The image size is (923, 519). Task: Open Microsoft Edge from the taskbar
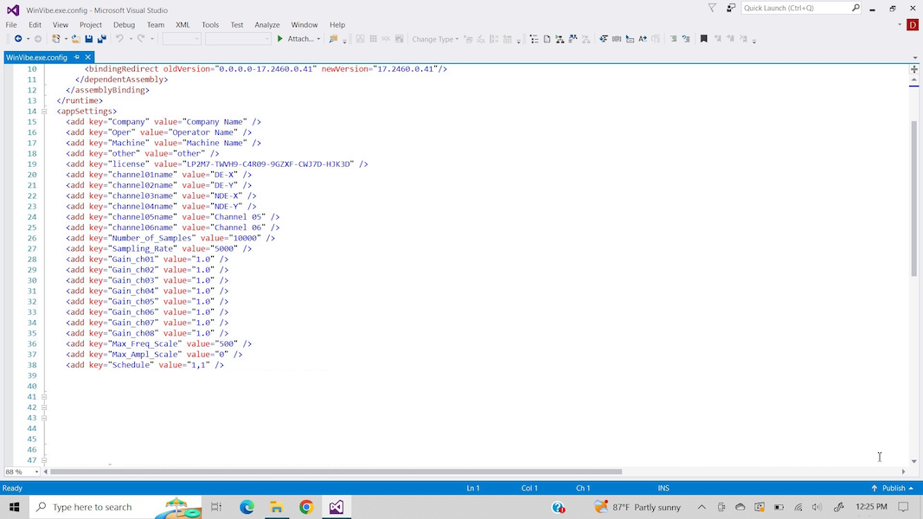click(x=247, y=507)
